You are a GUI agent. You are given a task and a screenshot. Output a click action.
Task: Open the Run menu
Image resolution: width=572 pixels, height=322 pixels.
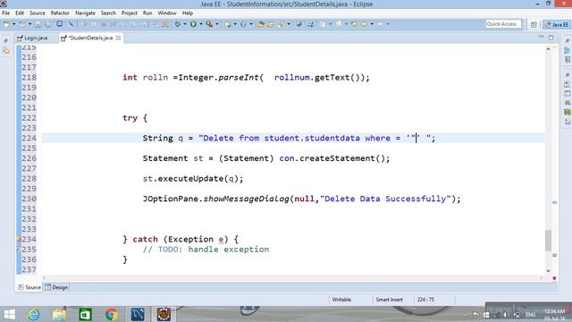[147, 13]
